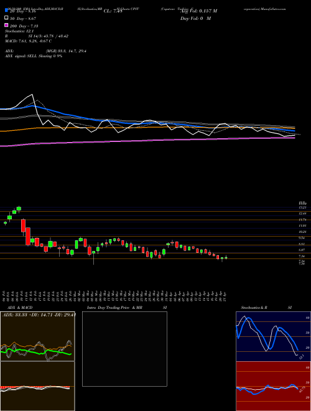The height and width of the screenshot is (411, 311).
Task: Click the 11.01 price axis label
Action: point(302,225)
